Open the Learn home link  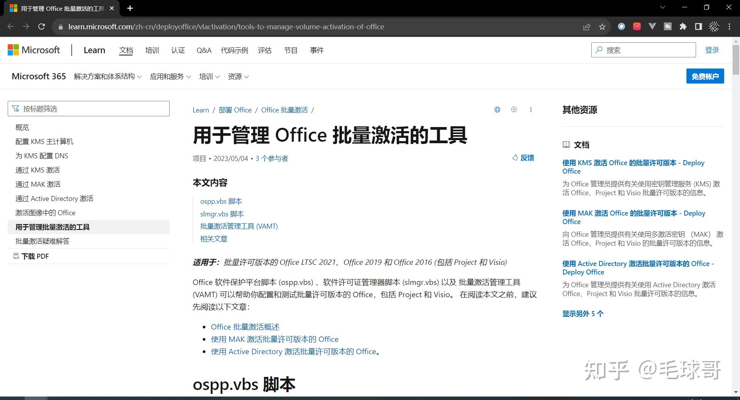[x=94, y=50]
